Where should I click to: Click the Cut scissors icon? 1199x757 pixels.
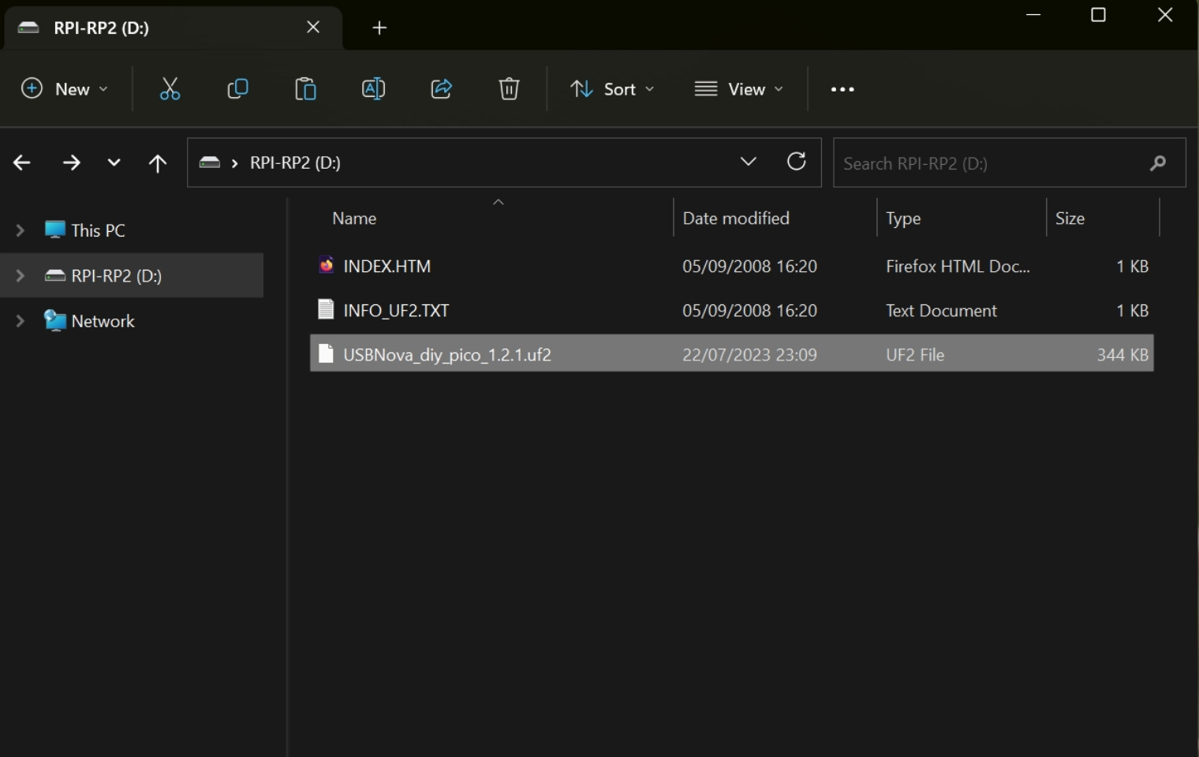tap(170, 89)
